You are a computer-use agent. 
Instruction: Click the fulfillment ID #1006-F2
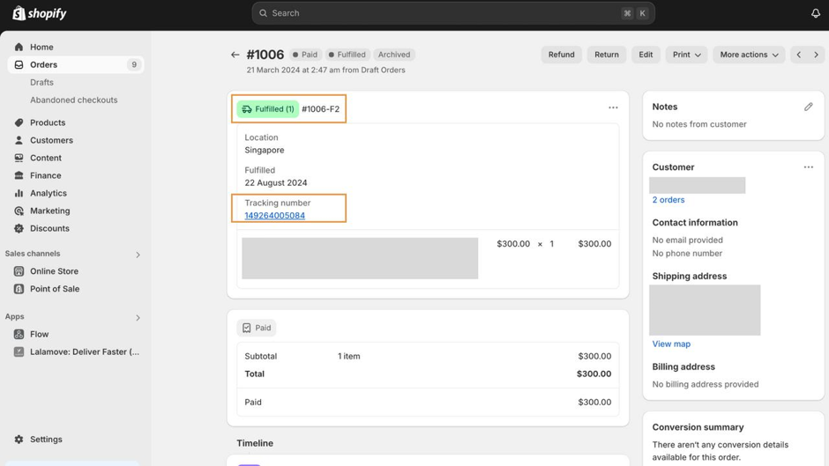pyautogui.click(x=320, y=109)
